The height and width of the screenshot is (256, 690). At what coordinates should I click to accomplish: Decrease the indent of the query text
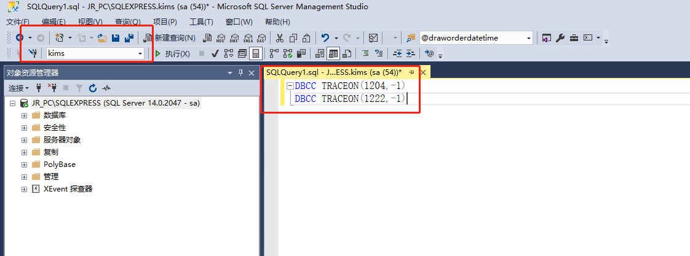(397, 53)
